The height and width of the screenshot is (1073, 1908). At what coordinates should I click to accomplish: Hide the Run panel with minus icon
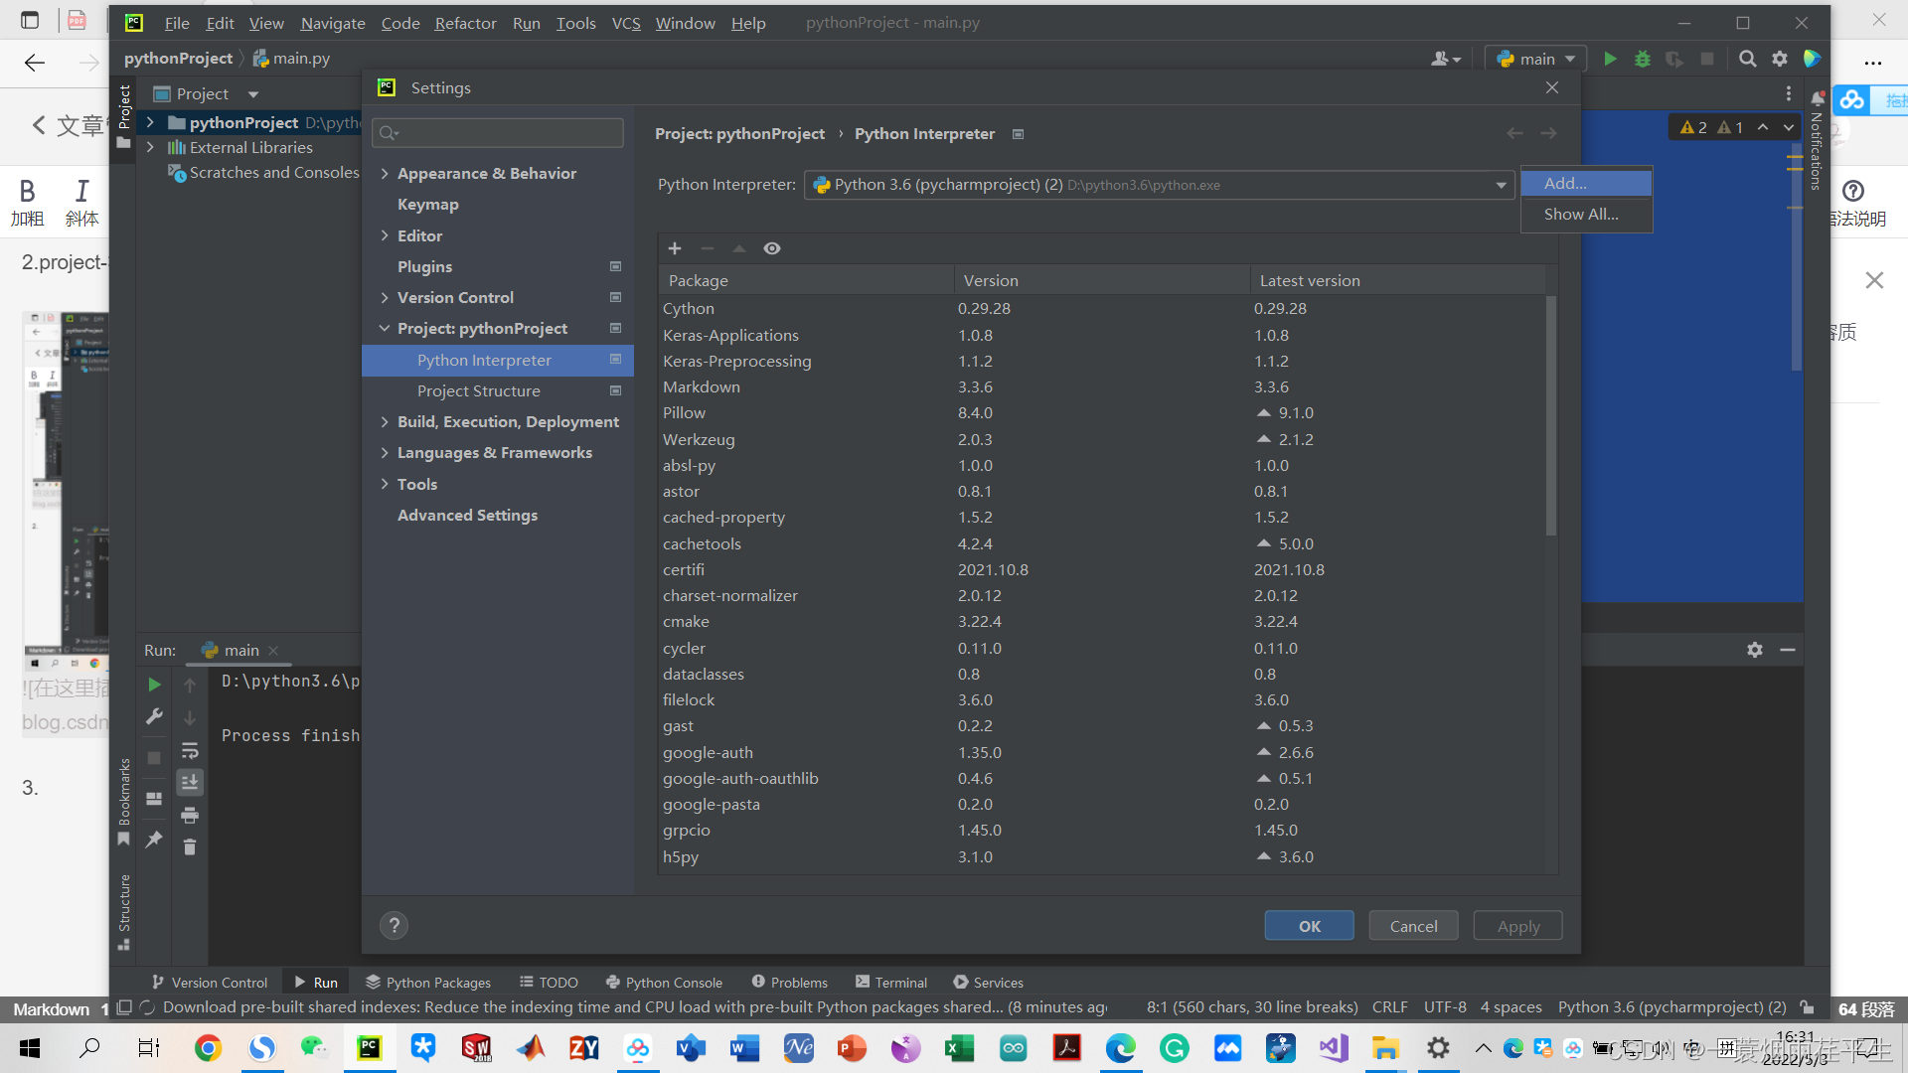[x=1788, y=650]
